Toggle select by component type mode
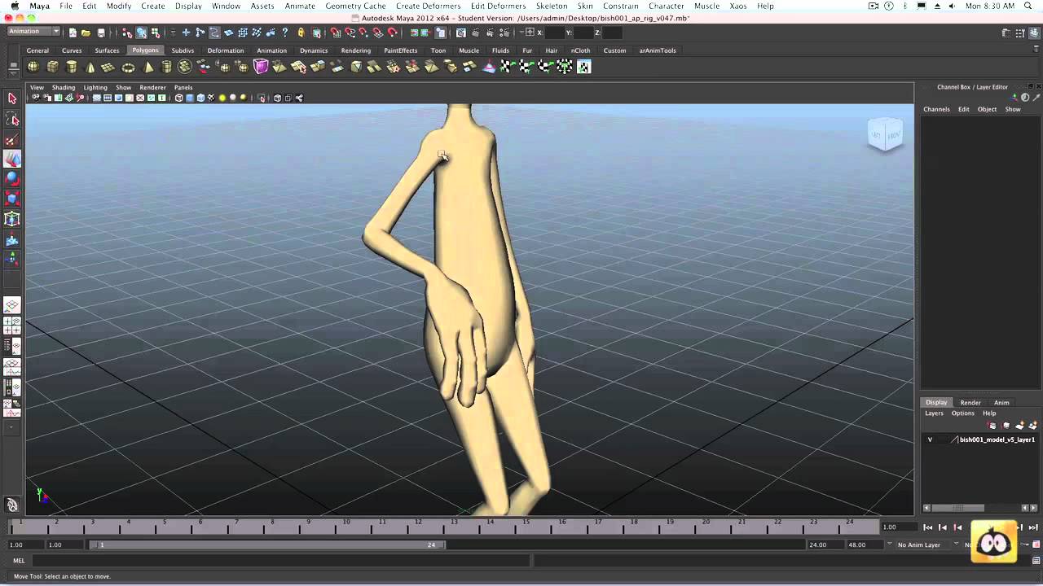Image resolution: width=1043 pixels, height=586 pixels. pos(155,33)
